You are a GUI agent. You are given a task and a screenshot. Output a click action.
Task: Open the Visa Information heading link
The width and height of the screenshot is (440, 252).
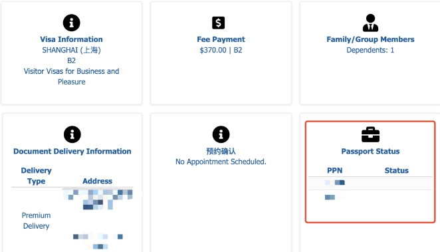pyautogui.click(x=71, y=39)
